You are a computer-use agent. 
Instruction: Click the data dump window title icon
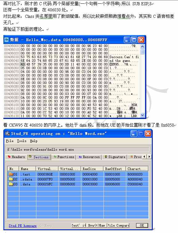click(x=6, y=40)
